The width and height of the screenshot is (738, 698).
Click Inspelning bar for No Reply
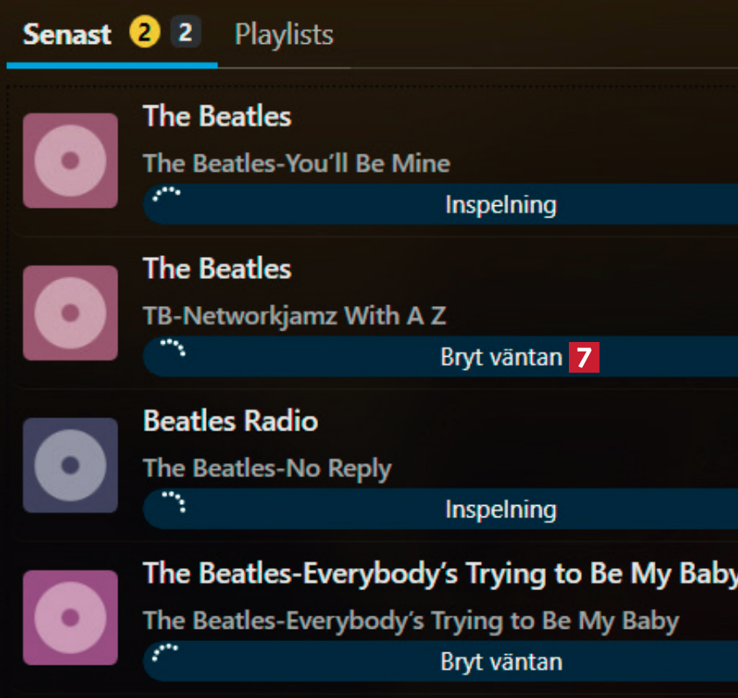(500, 509)
